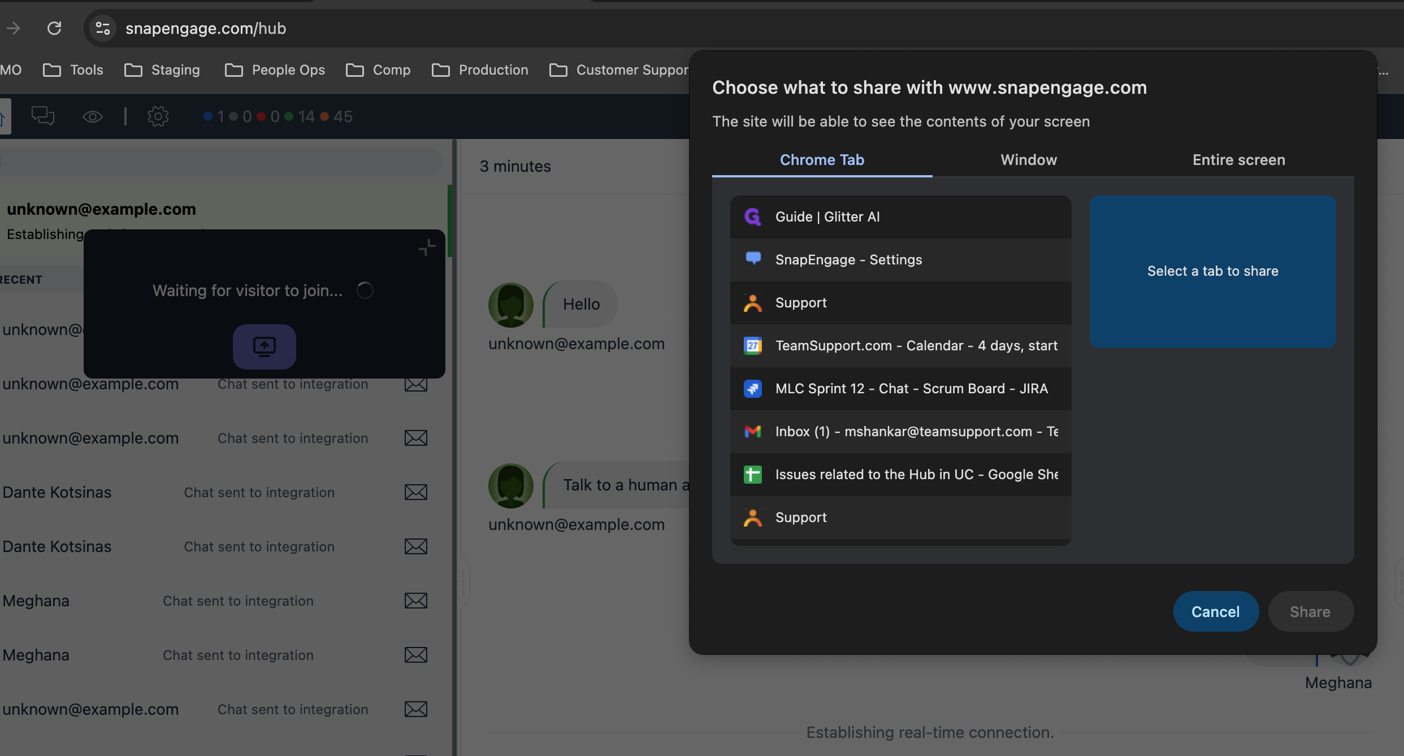Click the chat bubbles icon in toolbar
1404x756 pixels.
pyautogui.click(x=42, y=116)
